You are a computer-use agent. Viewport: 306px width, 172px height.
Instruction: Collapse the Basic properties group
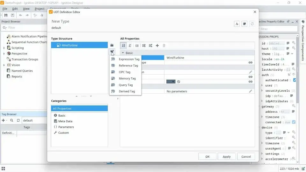point(123,53)
